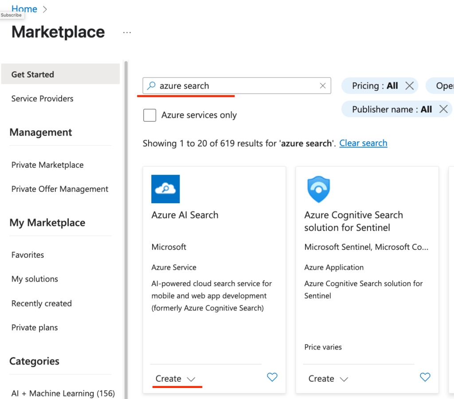Open Service Providers in sidebar

(42, 99)
